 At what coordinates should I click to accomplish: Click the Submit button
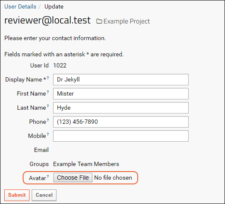(17, 195)
